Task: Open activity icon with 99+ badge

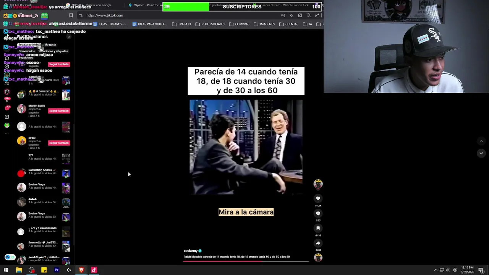Action: tap(6, 100)
